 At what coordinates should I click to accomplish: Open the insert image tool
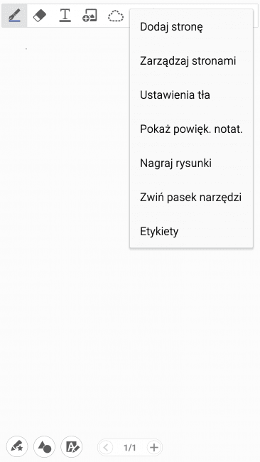click(90, 16)
